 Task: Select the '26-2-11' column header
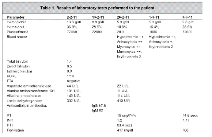[123, 17]
